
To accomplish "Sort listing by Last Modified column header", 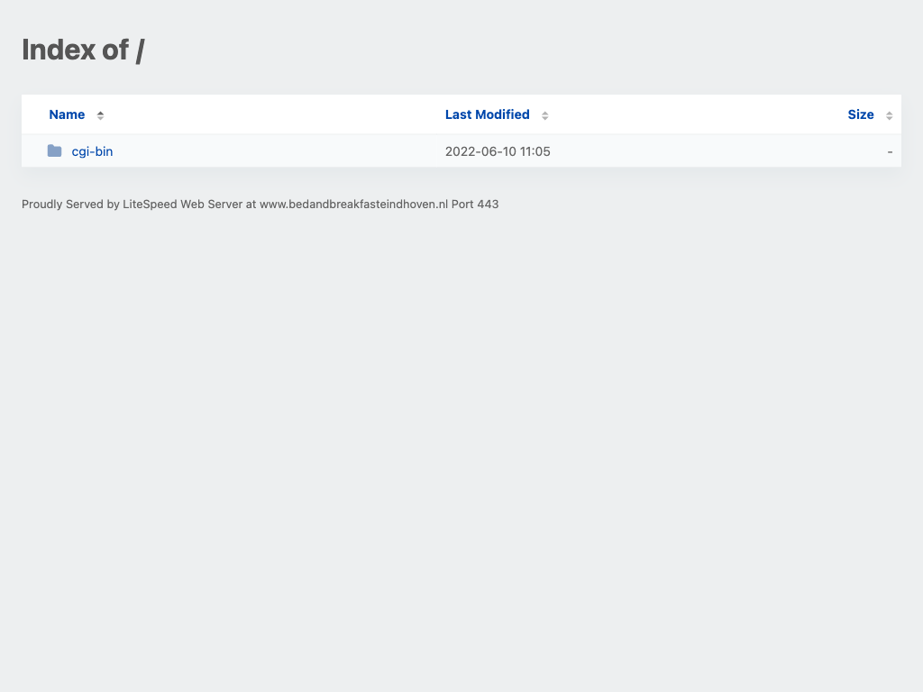I will tap(487, 114).
